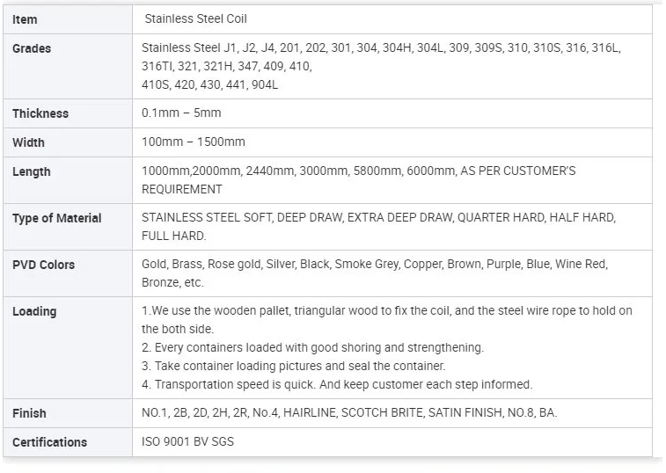This screenshot has width=666, height=473.
Task: Click the stainless steel grades list text
Action: [380, 66]
